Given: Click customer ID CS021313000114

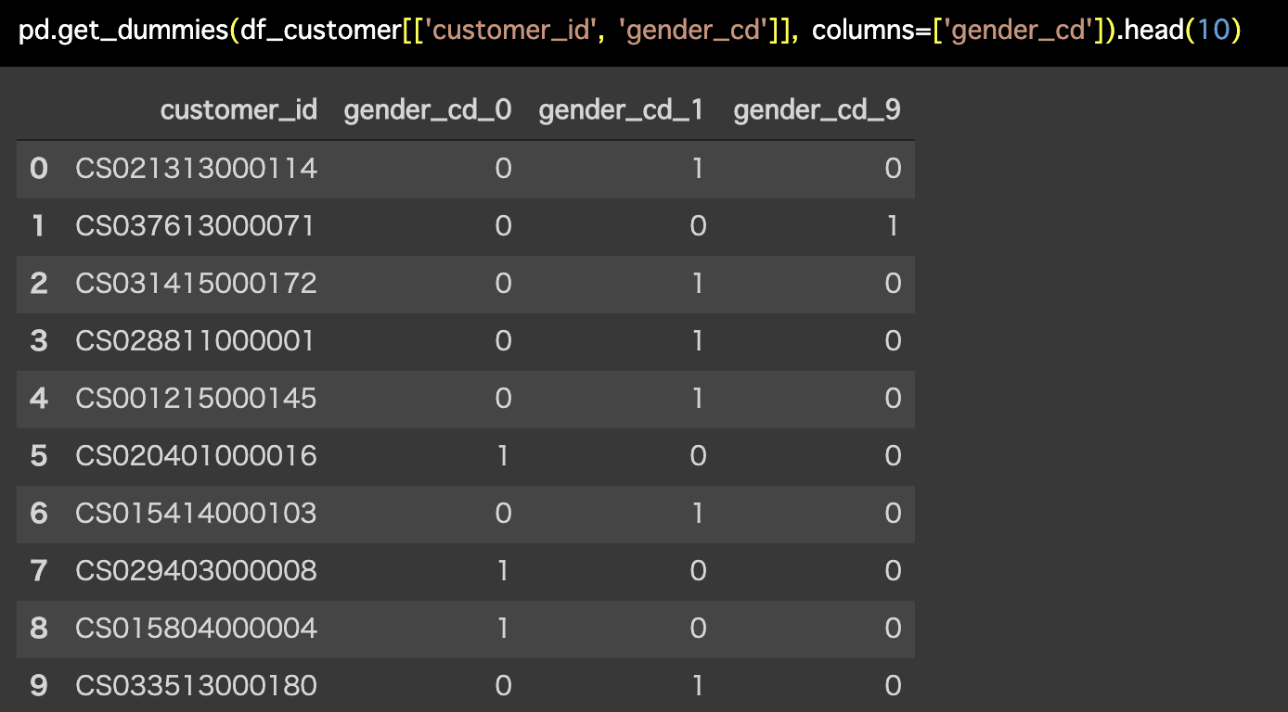Looking at the screenshot, I should pos(197,169).
